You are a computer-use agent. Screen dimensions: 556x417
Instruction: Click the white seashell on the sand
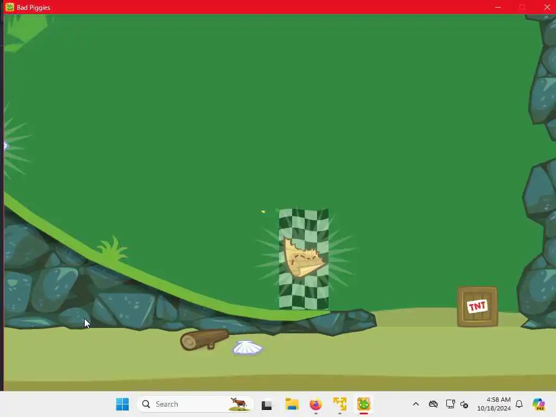coord(248,347)
